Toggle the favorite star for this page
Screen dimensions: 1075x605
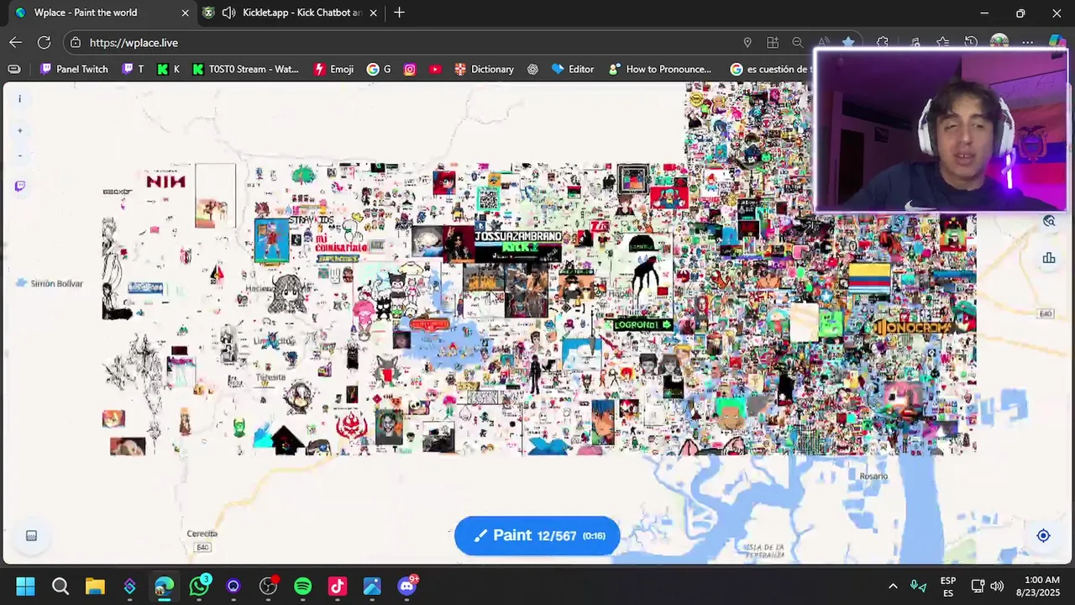pyautogui.click(x=849, y=42)
